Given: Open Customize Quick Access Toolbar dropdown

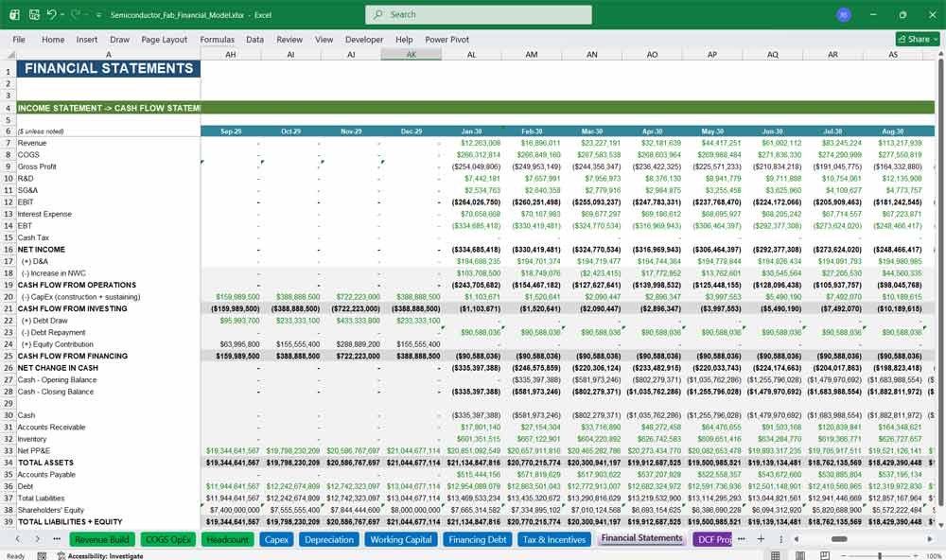Looking at the screenshot, I should (x=98, y=15).
